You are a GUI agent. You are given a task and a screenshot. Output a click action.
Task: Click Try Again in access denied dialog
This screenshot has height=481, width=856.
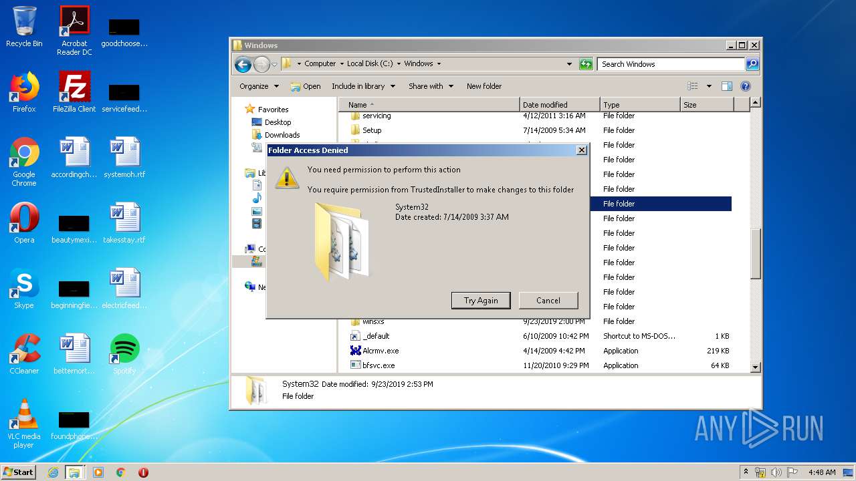[x=481, y=301]
